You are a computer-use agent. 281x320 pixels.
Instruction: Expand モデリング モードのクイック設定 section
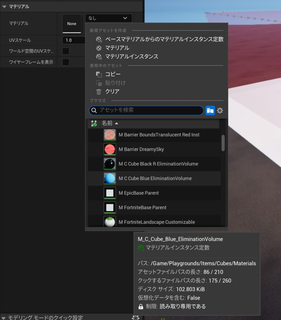point(3,317)
